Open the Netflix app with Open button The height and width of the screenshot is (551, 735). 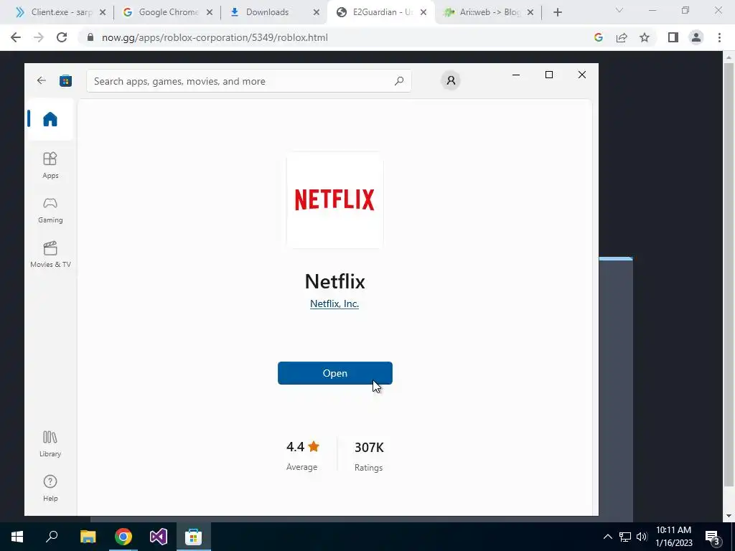click(x=334, y=373)
